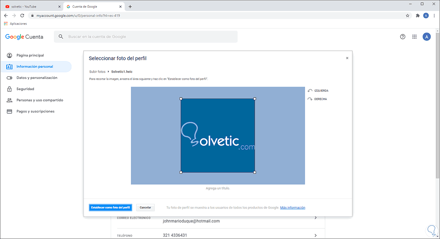
Task: Close the Cuenta de Google tab
Action: point(121,7)
